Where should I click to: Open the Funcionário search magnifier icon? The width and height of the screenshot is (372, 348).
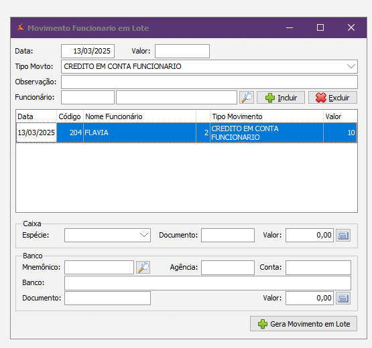pyautogui.click(x=247, y=97)
